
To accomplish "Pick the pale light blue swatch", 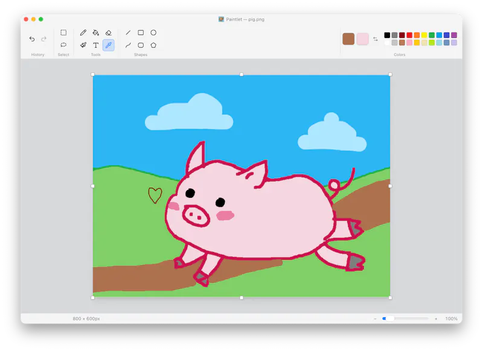I will pos(439,42).
